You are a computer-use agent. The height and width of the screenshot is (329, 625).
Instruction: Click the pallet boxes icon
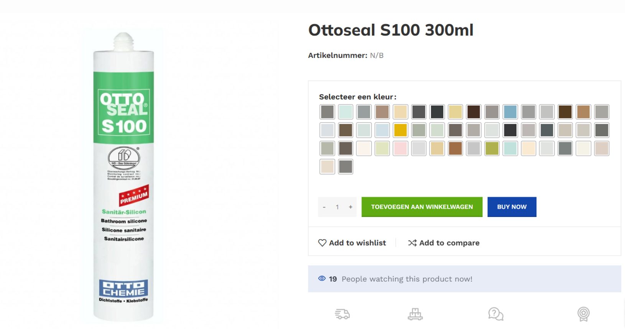tap(415, 314)
